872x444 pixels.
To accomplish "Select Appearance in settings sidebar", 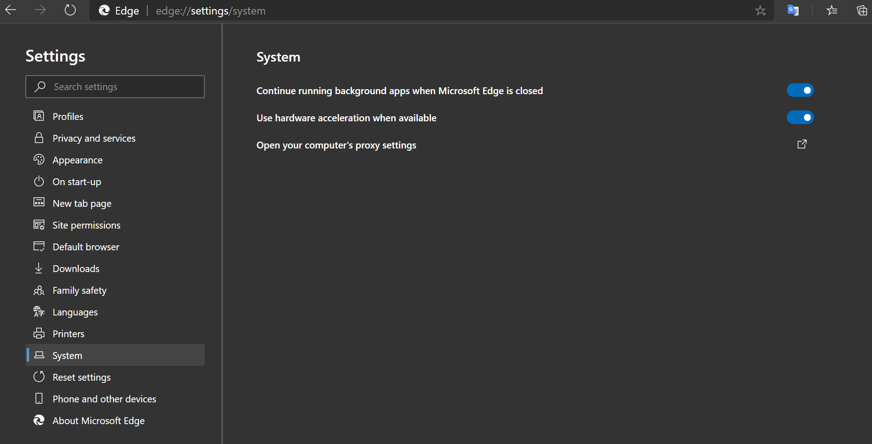I will pos(78,160).
